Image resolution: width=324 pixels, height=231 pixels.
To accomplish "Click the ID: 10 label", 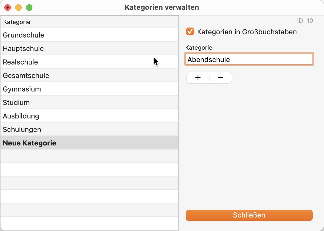I will pos(305,21).
